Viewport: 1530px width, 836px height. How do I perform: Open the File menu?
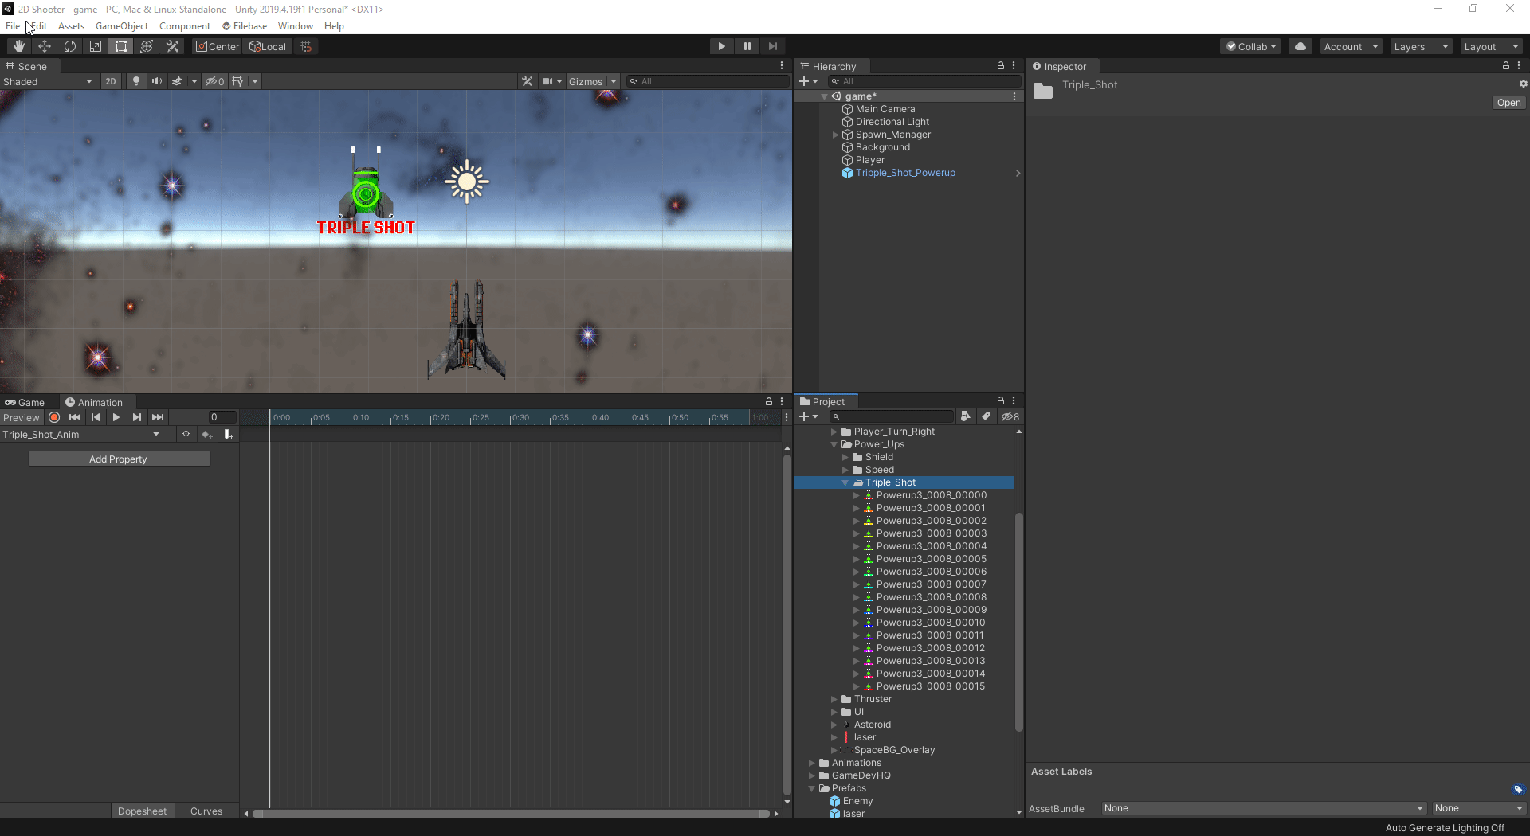click(13, 25)
